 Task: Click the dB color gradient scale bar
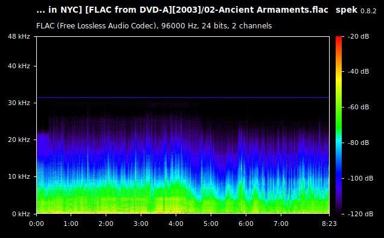point(339,125)
